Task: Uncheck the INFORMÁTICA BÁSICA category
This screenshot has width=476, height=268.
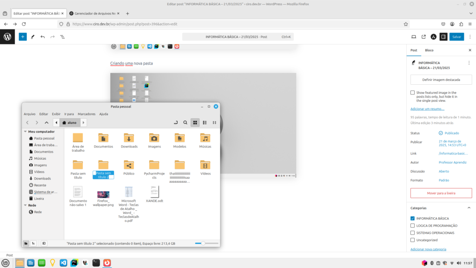Action: (412, 218)
